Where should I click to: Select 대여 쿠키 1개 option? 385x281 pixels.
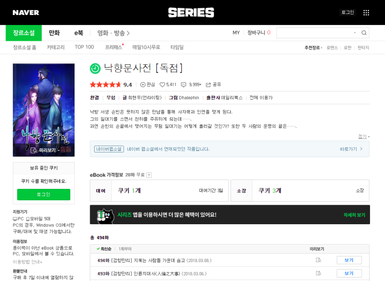point(159,191)
